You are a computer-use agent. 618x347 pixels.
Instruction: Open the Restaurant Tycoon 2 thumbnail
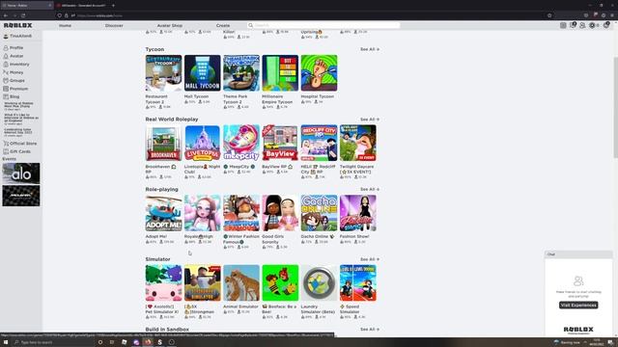163,73
